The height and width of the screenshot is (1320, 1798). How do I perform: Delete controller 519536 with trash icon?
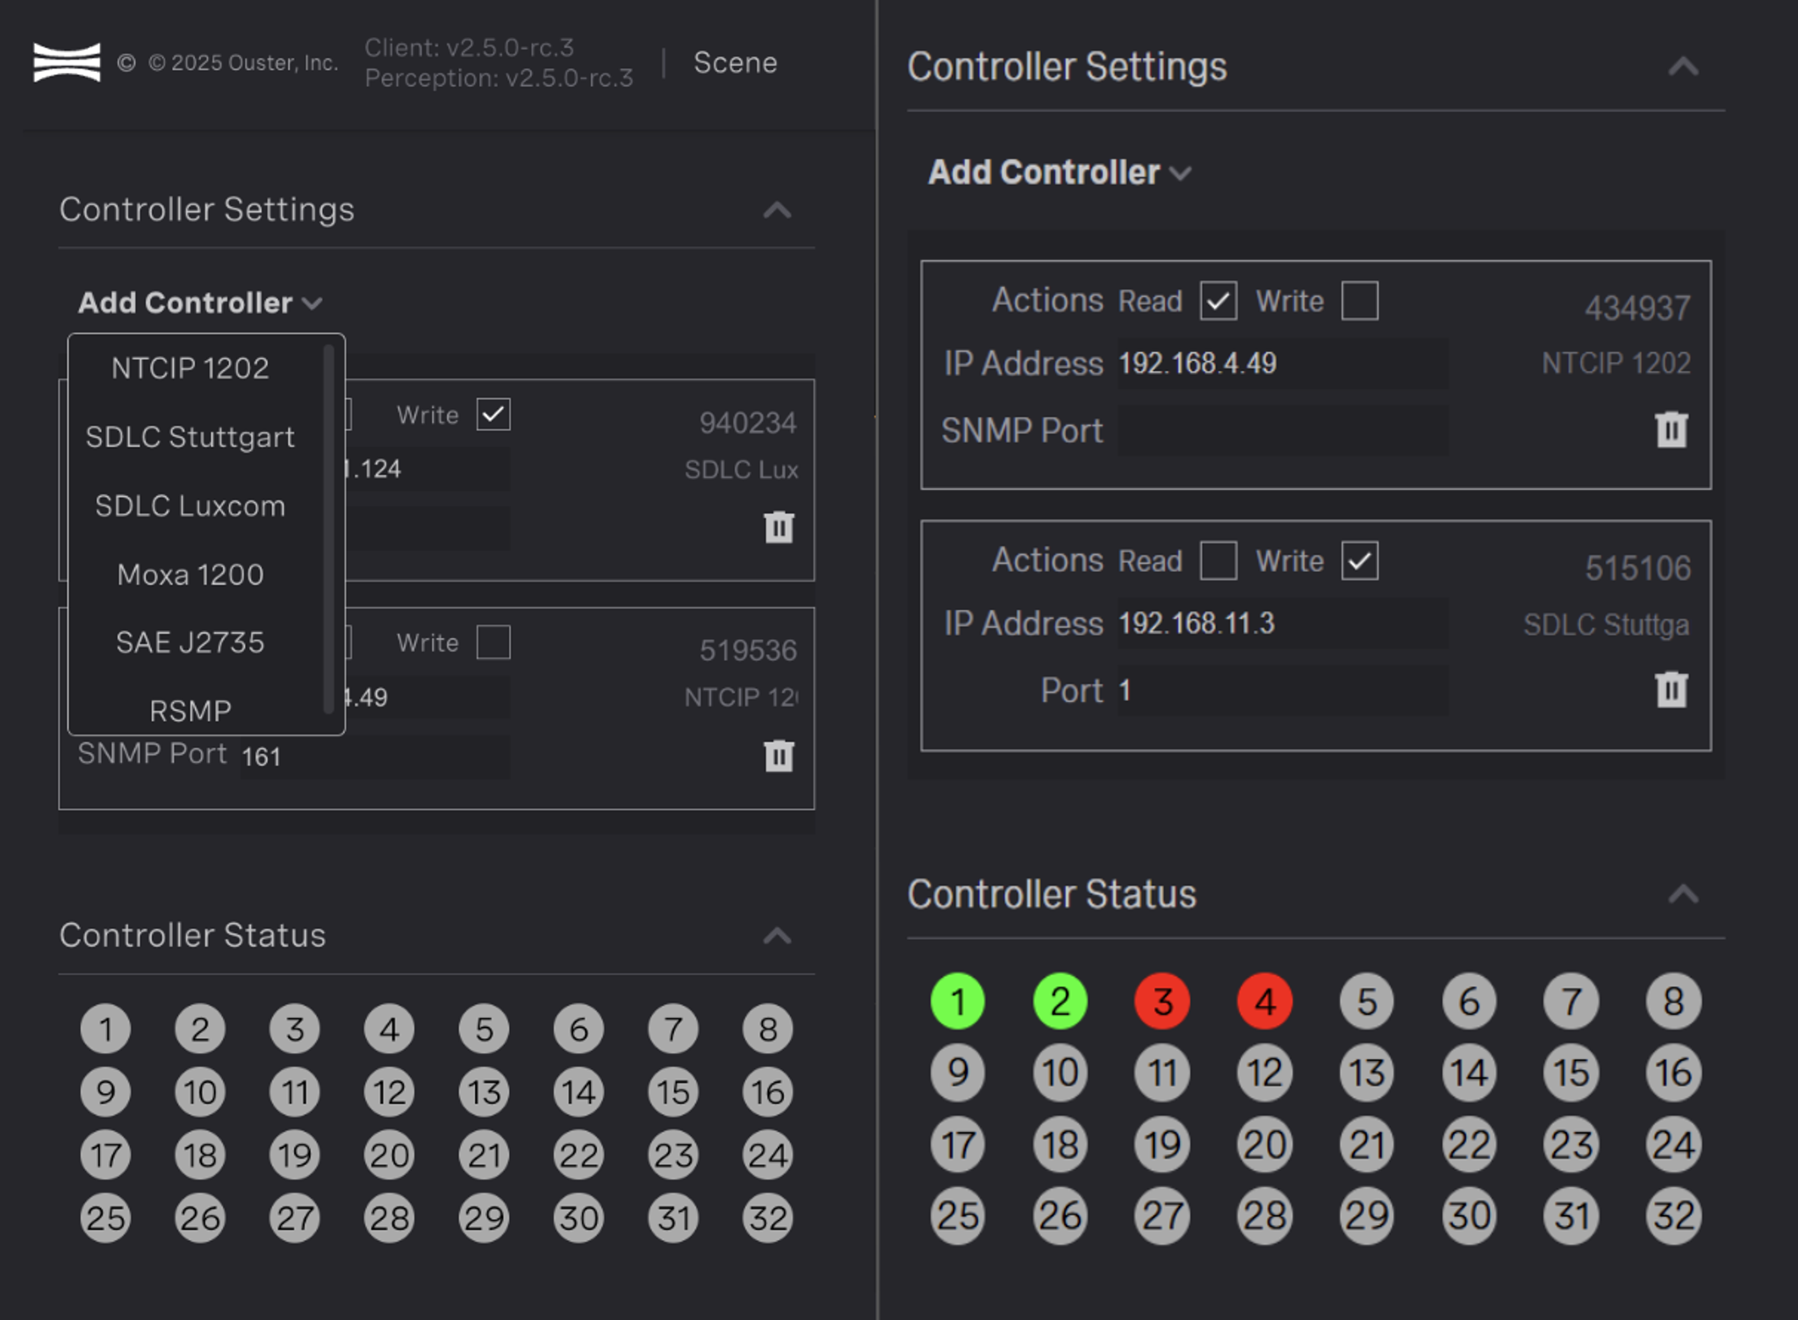[779, 756]
